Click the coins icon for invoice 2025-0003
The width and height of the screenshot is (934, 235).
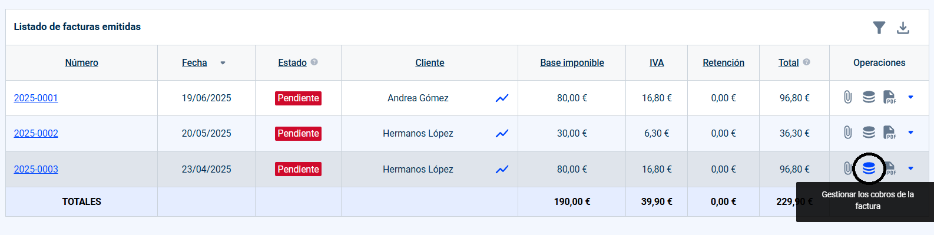tap(869, 168)
